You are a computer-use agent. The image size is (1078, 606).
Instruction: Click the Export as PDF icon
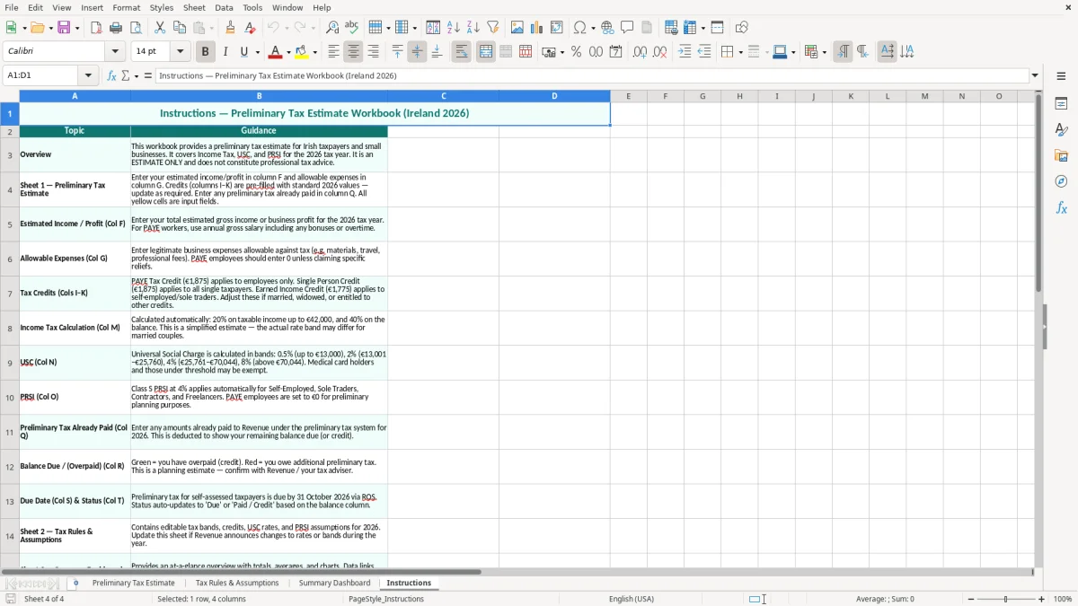click(x=96, y=28)
